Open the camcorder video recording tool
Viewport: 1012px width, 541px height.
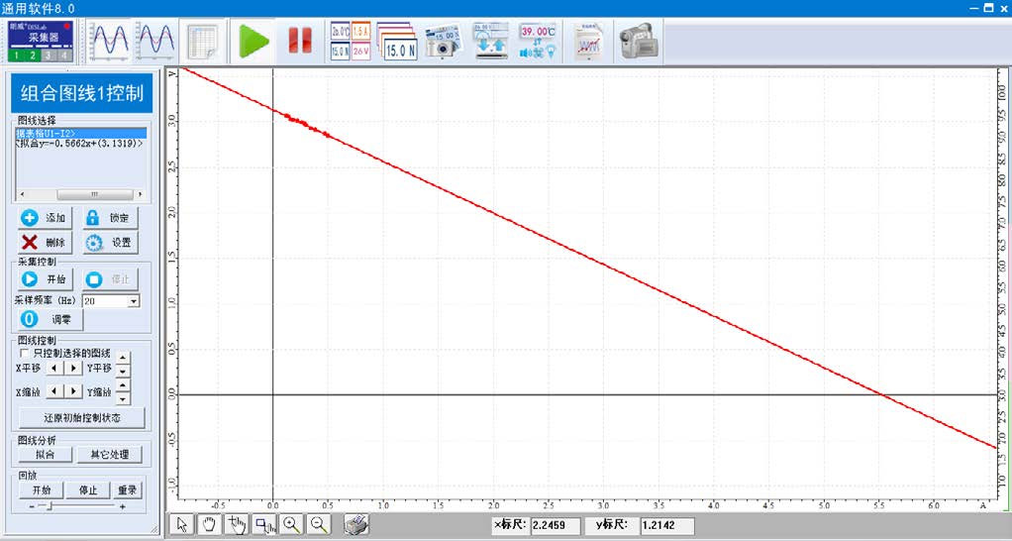(x=639, y=41)
